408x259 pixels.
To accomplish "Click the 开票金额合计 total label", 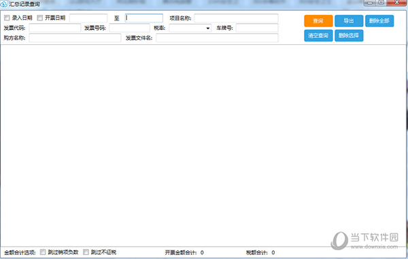I will (x=181, y=252).
